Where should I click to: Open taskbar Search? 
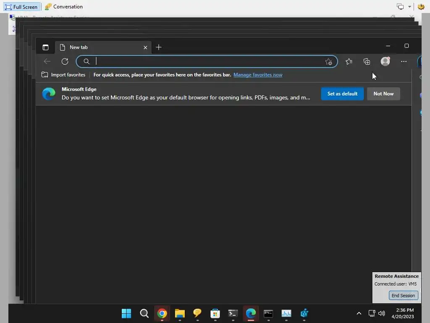144,313
